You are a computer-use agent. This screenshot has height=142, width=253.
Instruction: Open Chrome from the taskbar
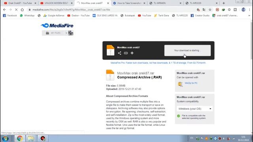[x=20, y=138]
